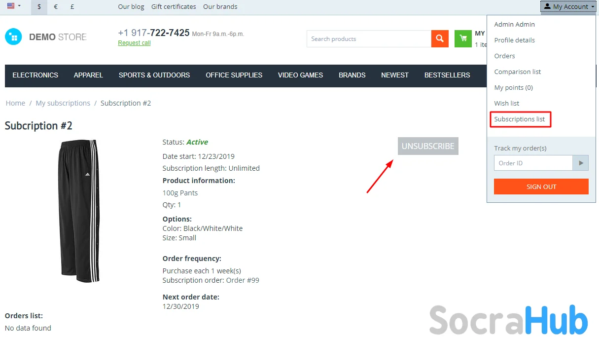Screen dimensions: 599x337
Task: Switch currency to euro
Action: (56, 7)
